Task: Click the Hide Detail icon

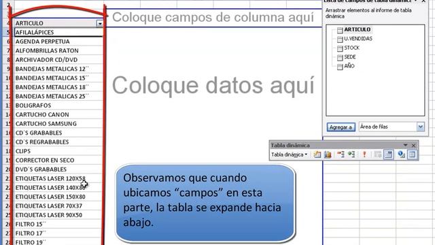Action: tap(341, 154)
